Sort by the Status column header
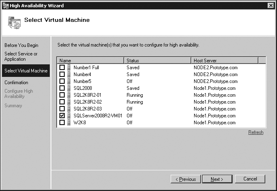Image resolution: width=277 pixels, height=191 pixels. pos(158,60)
